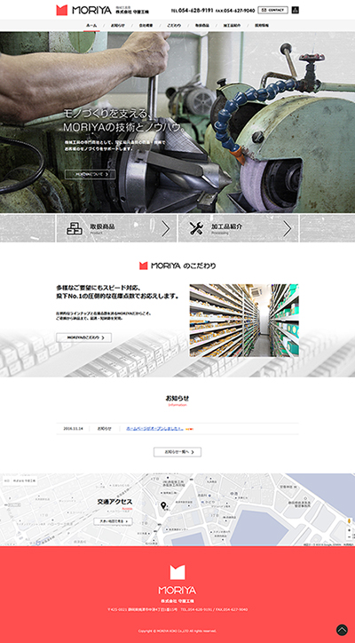Click the dark square icon beside CONTACT
355x643 pixels.
(x=296, y=10)
